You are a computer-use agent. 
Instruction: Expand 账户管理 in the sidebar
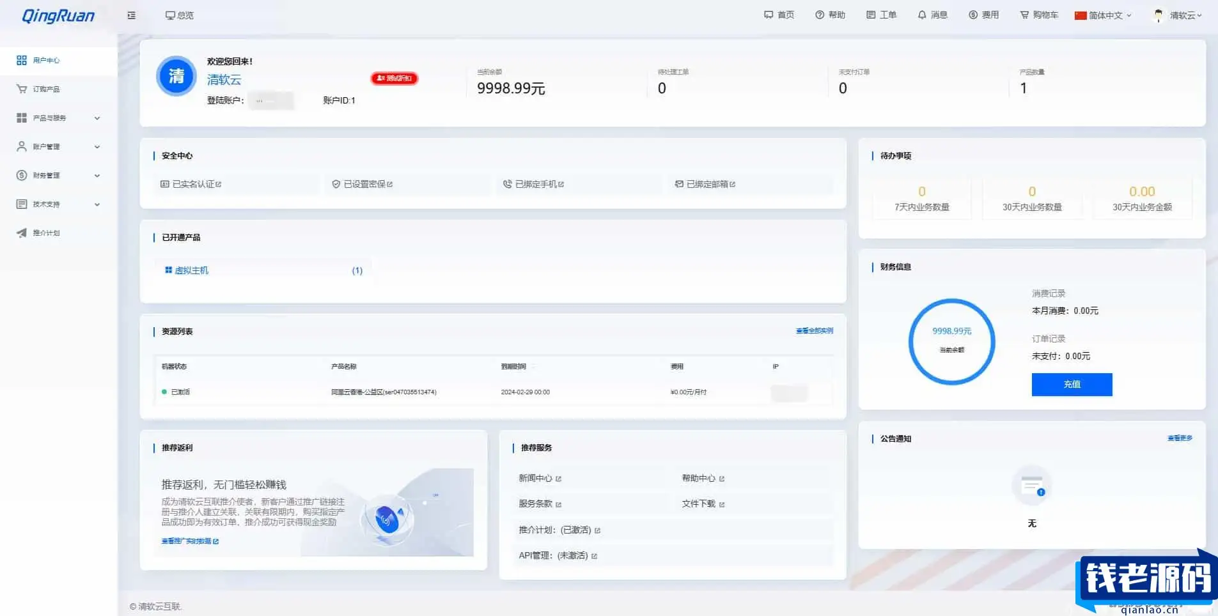click(59, 146)
